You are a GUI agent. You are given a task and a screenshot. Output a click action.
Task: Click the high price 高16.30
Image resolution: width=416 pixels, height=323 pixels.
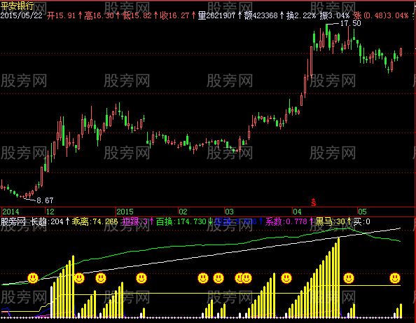[x=99, y=15]
